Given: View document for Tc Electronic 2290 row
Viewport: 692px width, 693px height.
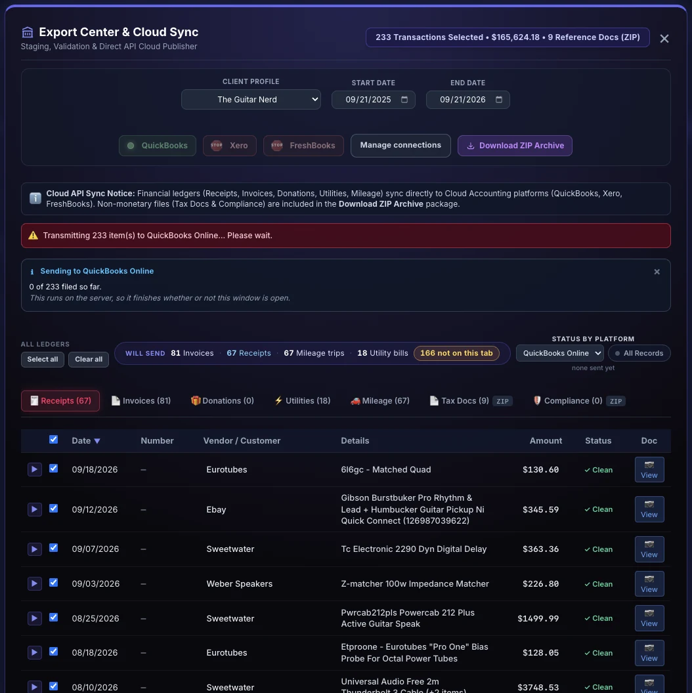Looking at the screenshot, I should (x=649, y=549).
